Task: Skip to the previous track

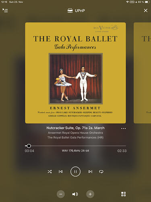Action: tap(60, 172)
